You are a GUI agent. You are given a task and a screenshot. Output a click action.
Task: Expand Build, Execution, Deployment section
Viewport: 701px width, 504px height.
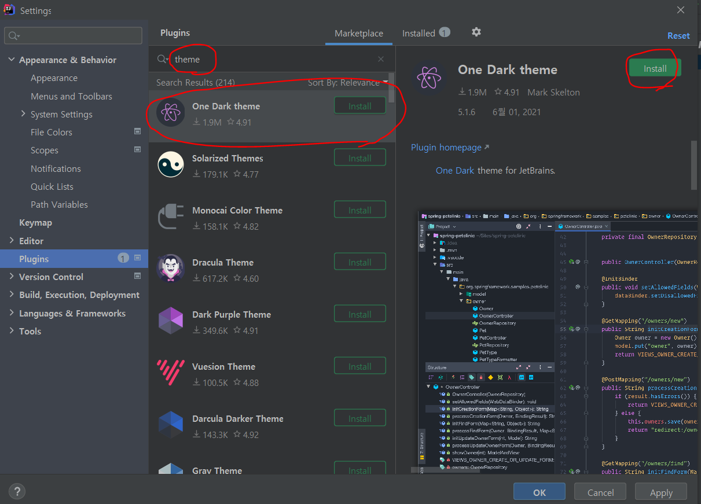(12, 295)
